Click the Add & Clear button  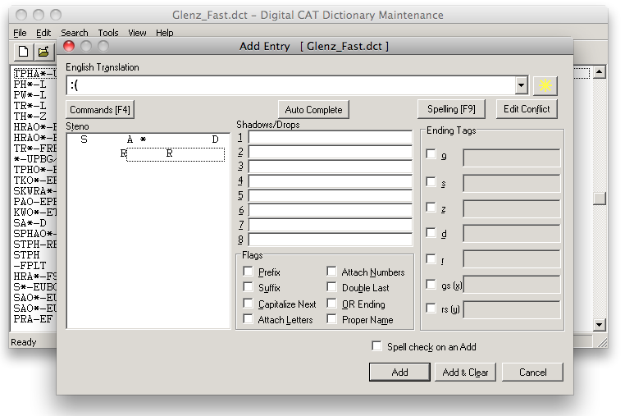(465, 373)
